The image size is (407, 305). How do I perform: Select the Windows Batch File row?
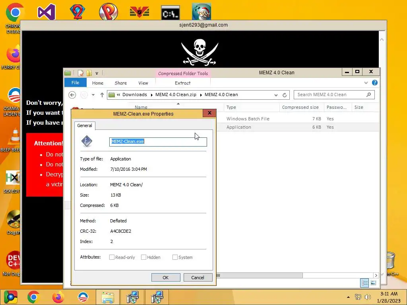(x=297, y=119)
